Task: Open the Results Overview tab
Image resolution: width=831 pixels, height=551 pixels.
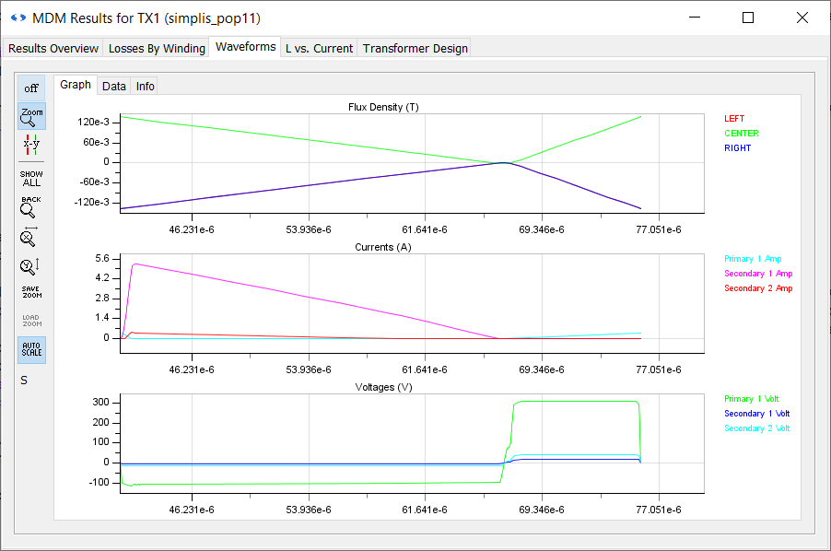Action: [53, 48]
